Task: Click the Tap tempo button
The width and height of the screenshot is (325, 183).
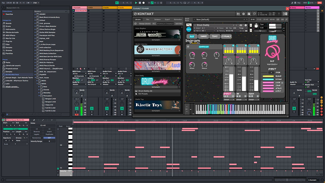Action: click(3, 3)
